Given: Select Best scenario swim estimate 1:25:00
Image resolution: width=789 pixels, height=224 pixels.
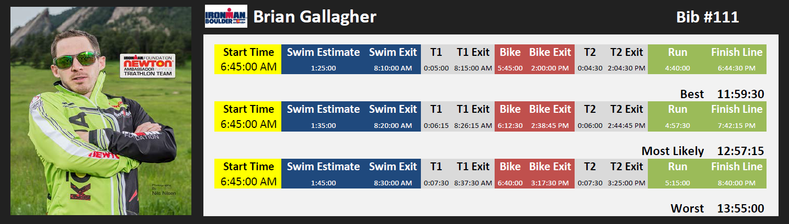Looking at the screenshot, I should 323,68.
